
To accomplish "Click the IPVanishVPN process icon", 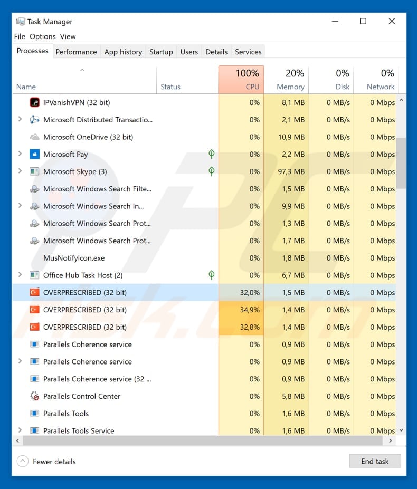I will pos(34,102).
